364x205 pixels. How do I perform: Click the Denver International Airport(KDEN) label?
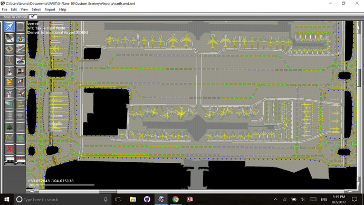(58, 33)
